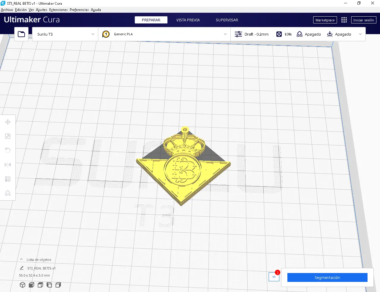The width and height of the screenshot is (380, 292).
Task: Switch to 3D perspective view cube icon
Action: tap(23, 285)
